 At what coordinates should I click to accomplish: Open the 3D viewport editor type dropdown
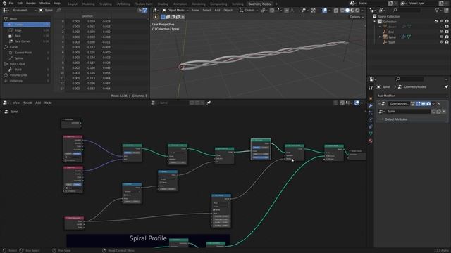[x=156, y=11]
